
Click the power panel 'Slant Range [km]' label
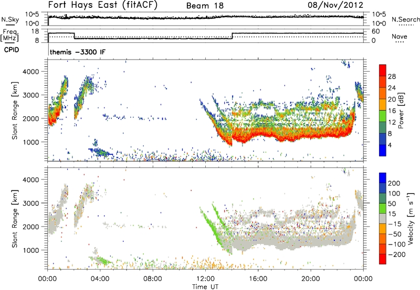15,110
